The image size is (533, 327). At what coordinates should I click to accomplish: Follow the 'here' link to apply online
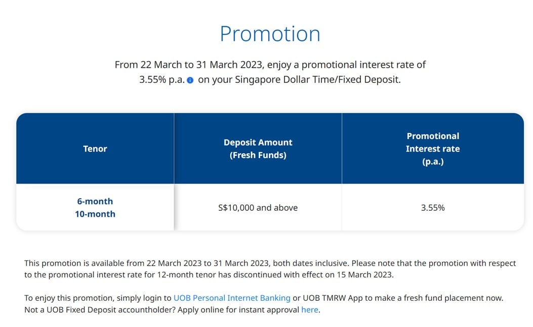click(310, 310)
